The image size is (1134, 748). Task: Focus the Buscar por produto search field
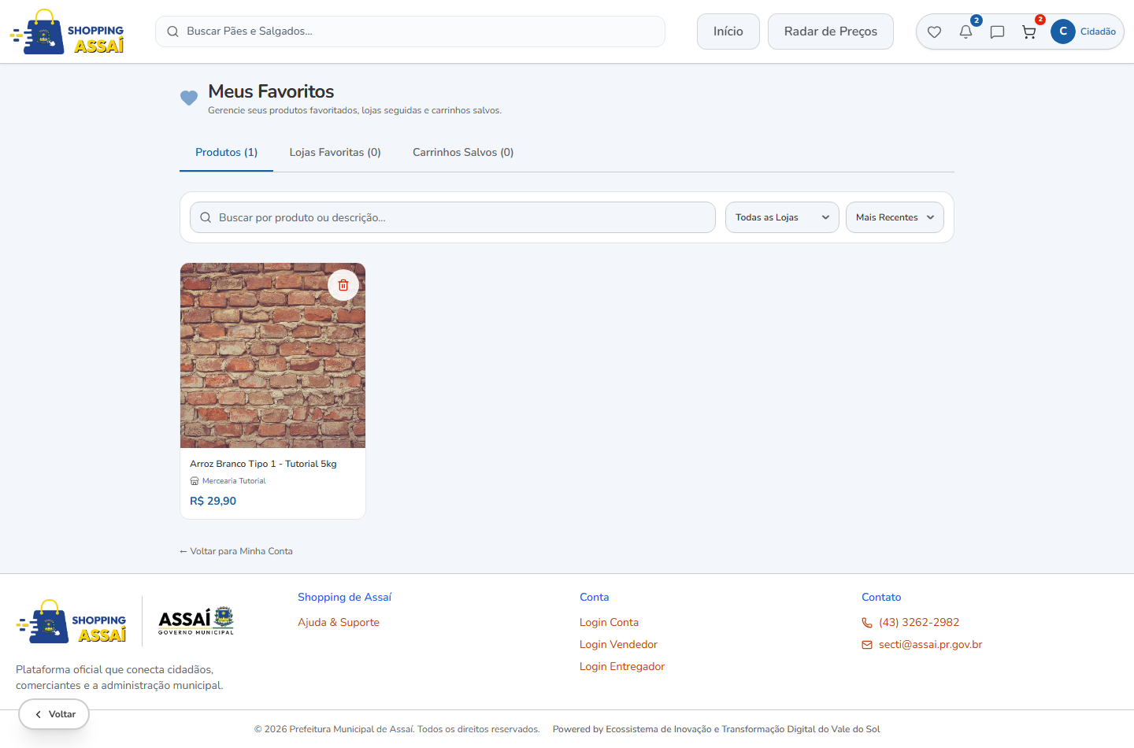[453, 217]
